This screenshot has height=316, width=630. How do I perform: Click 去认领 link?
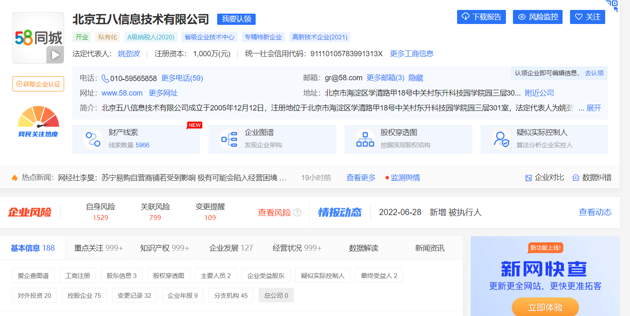pos(594,73)
